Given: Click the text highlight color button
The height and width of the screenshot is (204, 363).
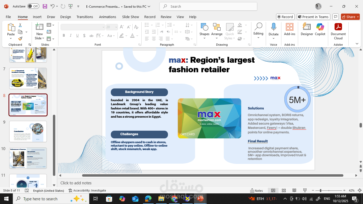Looking at the screenshot, I should click(x=121, y=36).
